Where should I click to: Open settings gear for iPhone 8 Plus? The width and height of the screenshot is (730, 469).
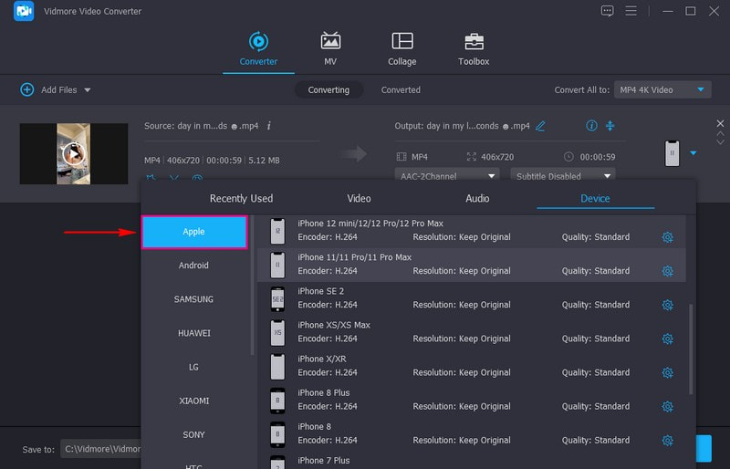pyautogui.click(x=667, y=406)
